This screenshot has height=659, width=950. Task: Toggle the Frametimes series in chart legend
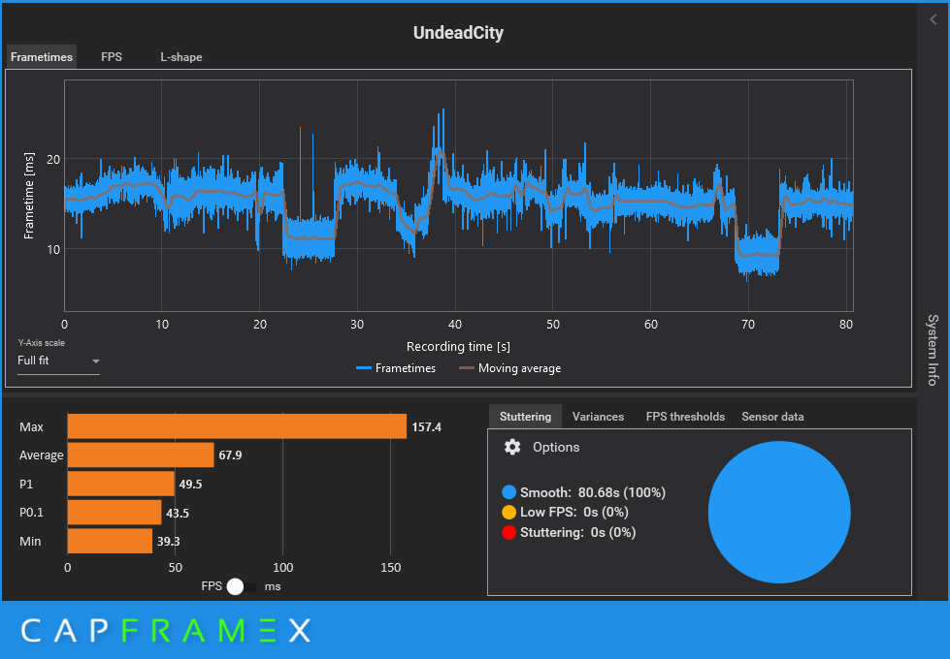(x=396, y=368)
